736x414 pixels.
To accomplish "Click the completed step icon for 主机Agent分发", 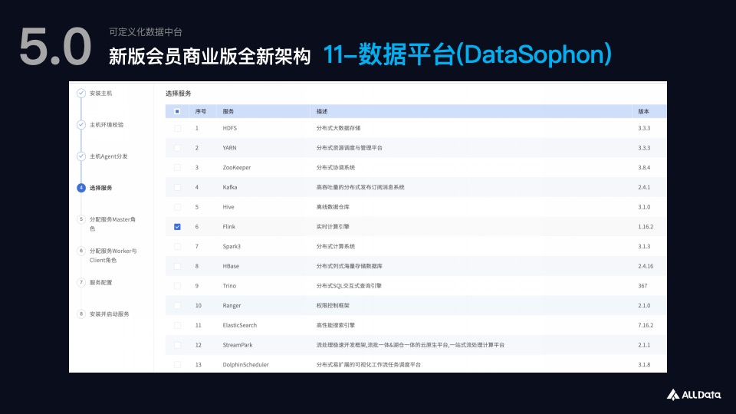I will coord(81,156).
